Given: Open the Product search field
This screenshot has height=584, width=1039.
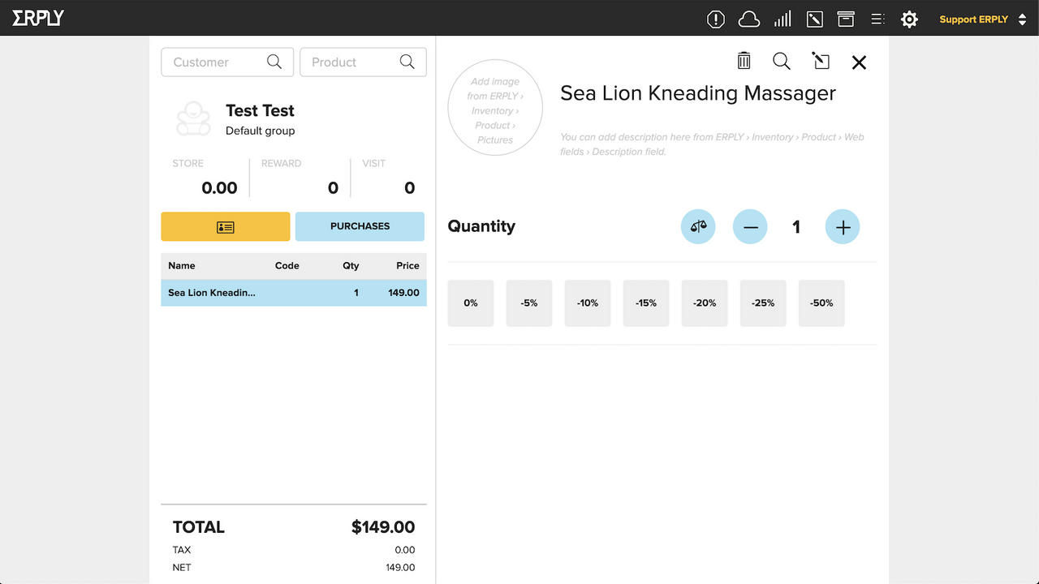Looking at the screenshot, I should click(x=363, y=62).
